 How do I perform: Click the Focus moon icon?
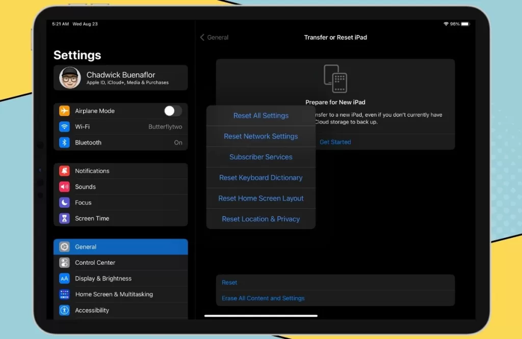(x=64, y=203)
